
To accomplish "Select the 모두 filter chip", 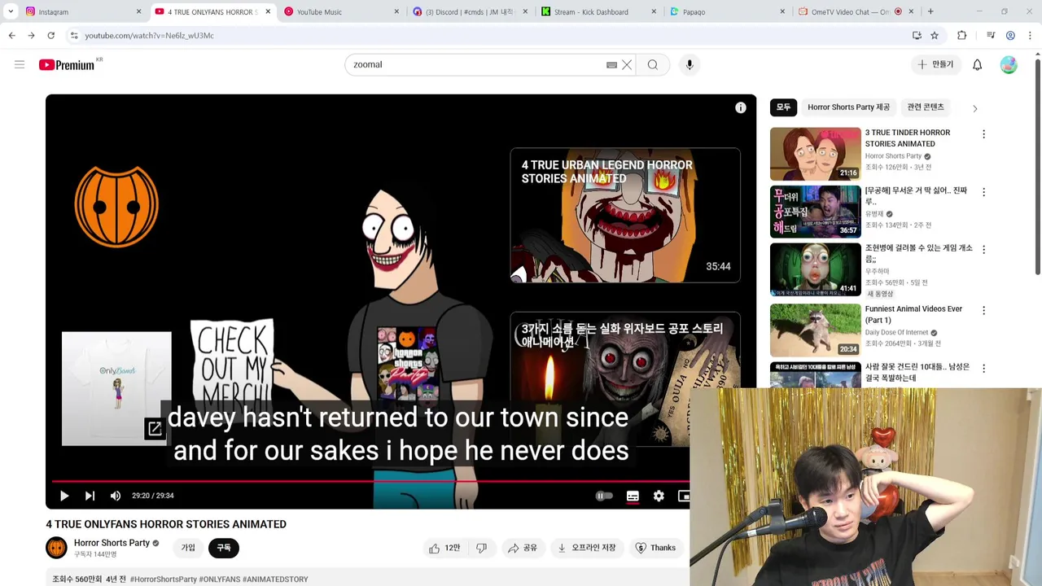I will click(x=783, y=107).
